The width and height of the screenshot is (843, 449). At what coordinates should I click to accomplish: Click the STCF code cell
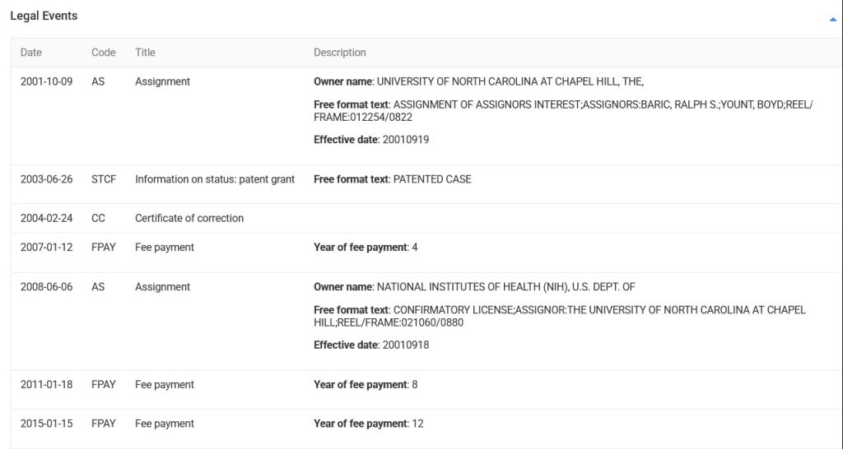tap(105, 179)
